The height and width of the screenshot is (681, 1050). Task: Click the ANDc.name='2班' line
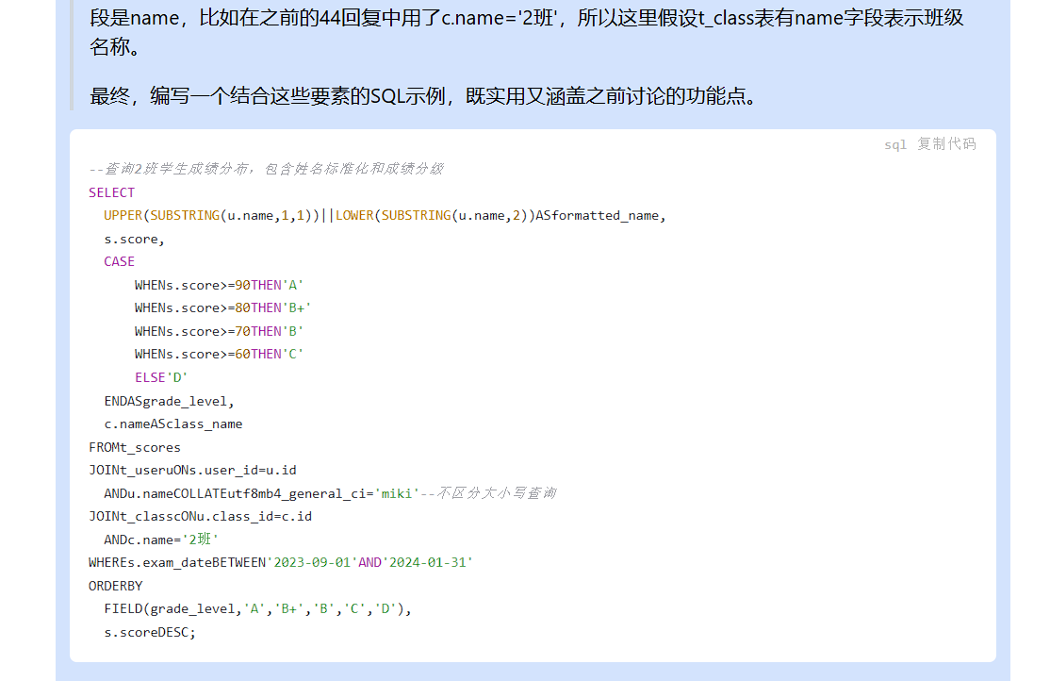(161, 540)
